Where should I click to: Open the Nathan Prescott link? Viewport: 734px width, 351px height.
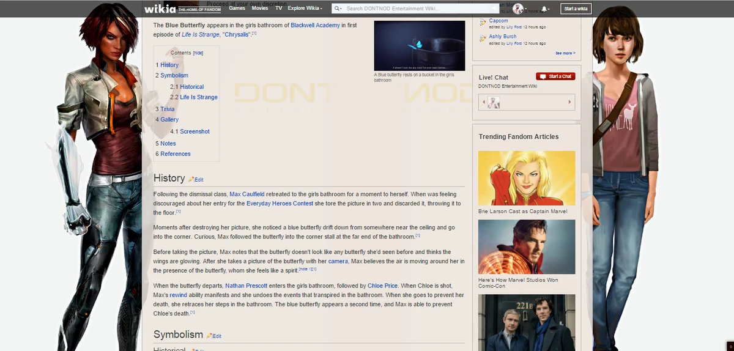(247, 286)
